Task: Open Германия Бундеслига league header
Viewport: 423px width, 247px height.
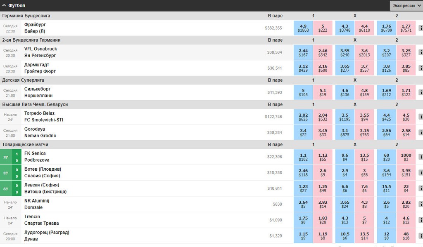Action: [26, 16]
